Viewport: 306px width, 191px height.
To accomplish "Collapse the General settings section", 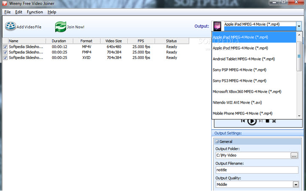I will point(217,141).
